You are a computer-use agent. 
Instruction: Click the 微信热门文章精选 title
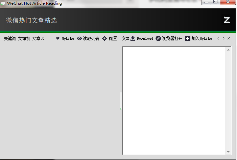click(31, 20)
